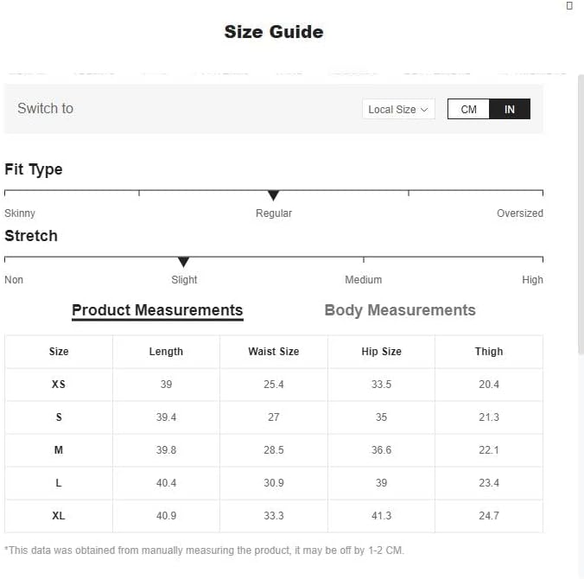Click the Local Size chevron arrow
584x579 pixels.
[x=424, y=110]
